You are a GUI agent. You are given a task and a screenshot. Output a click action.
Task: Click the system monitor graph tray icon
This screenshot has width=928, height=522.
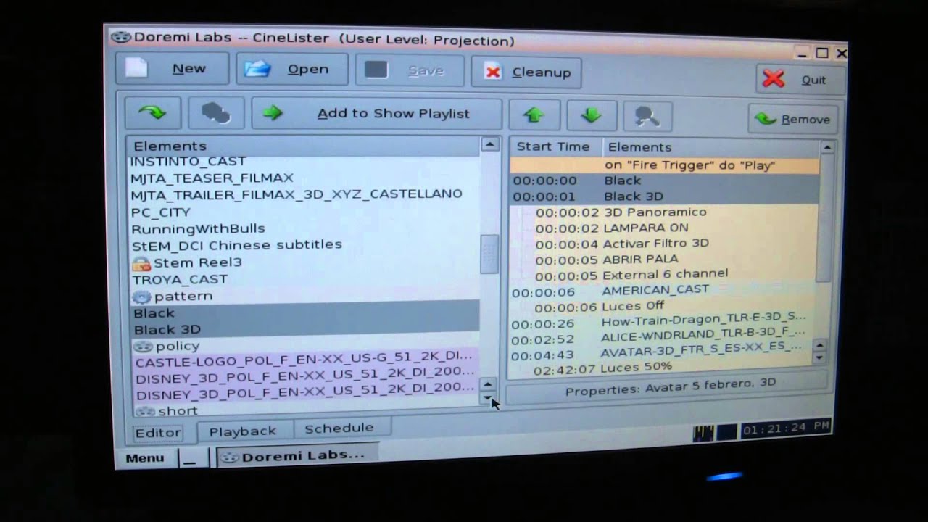[x=703, y=433]
